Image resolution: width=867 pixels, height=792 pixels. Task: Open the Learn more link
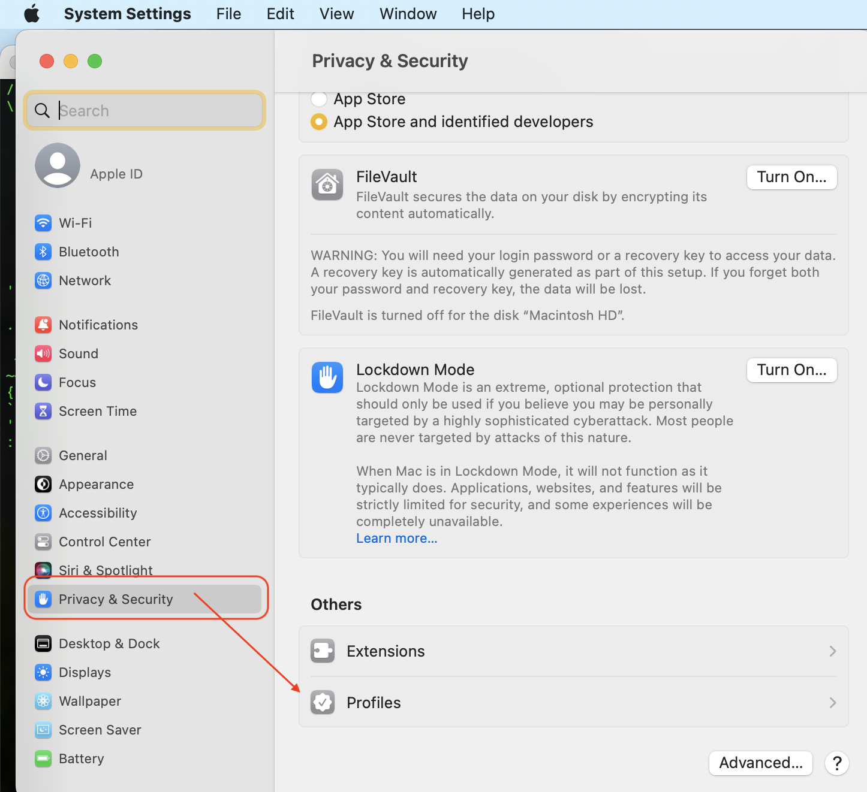coord(397,539)
